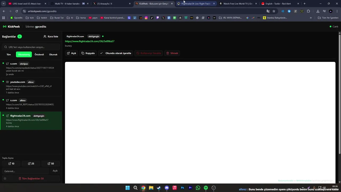Open the Kanal kontrol paneli bookmark
The width and height of the screenshot is (341, 192).
(113, 18)
